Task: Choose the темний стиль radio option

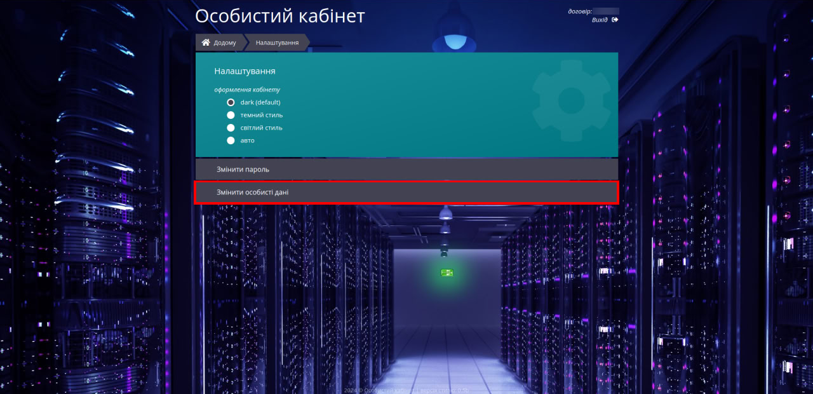Action: coord(231,115)
